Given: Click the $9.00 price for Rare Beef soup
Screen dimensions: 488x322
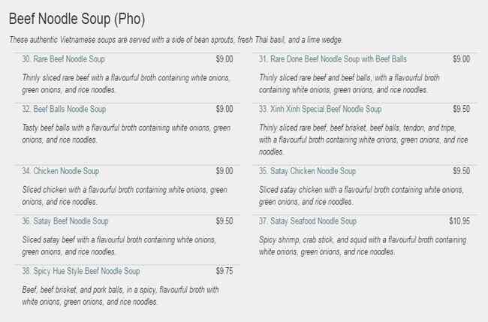Looking at the screenshot, I should (224, 59).
